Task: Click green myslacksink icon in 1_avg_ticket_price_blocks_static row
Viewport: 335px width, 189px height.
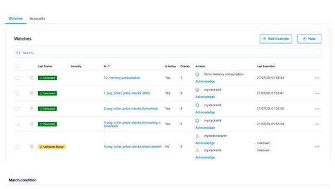Action: point(197,90)
